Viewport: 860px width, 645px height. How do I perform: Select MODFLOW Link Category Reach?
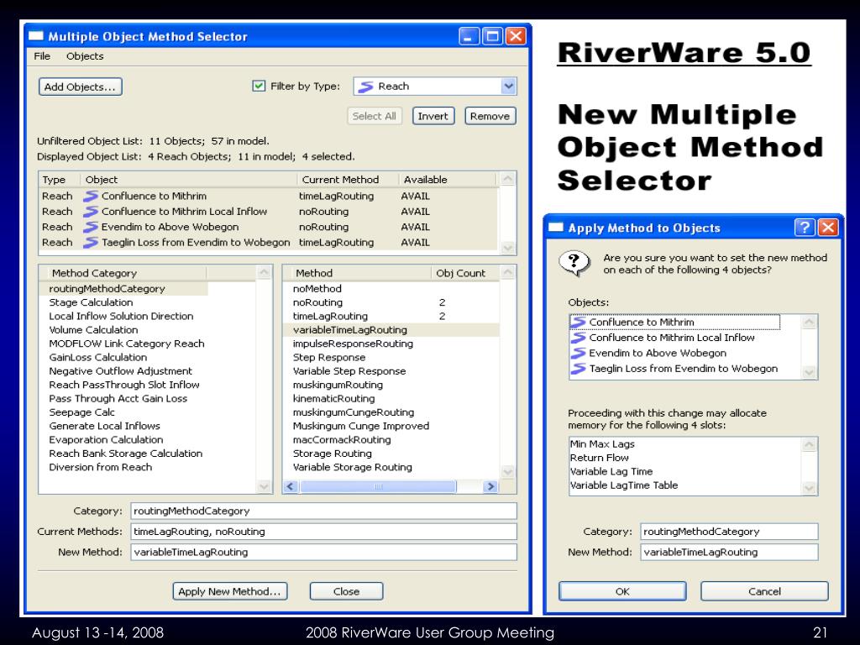127,343
